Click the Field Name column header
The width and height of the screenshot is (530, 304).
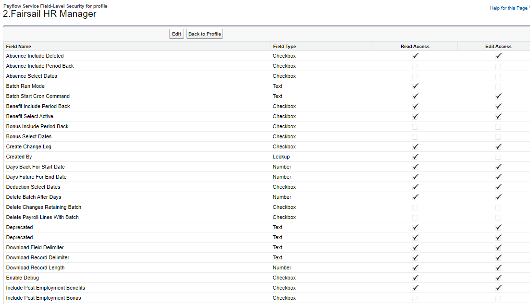coord(18,47)
